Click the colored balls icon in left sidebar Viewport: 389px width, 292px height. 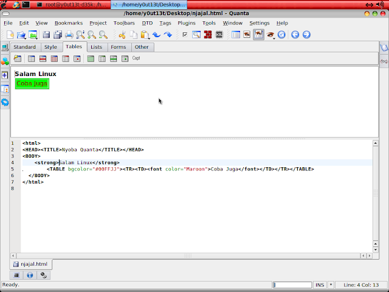pos(5,61)
